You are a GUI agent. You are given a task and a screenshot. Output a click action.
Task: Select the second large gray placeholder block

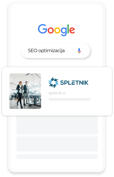(x=57, y=144)
